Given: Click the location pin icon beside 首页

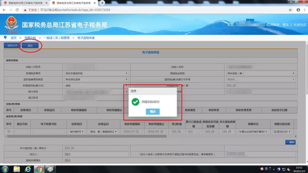Looking at the screenshot, I should 5,38.
